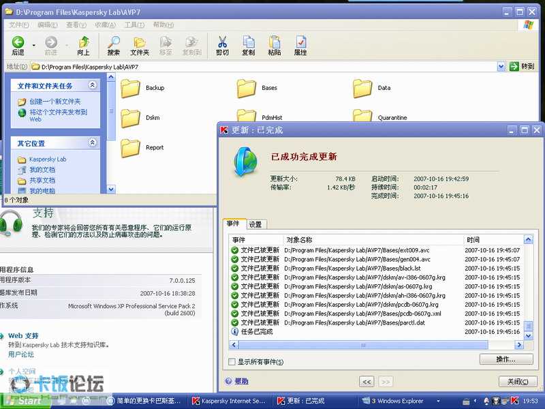Click the Kaspersky tray icon

[x=514, y=401]
